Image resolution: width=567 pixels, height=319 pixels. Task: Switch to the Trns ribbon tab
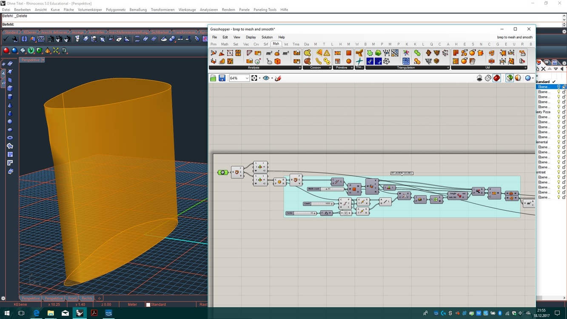click(x=296, y=44)
